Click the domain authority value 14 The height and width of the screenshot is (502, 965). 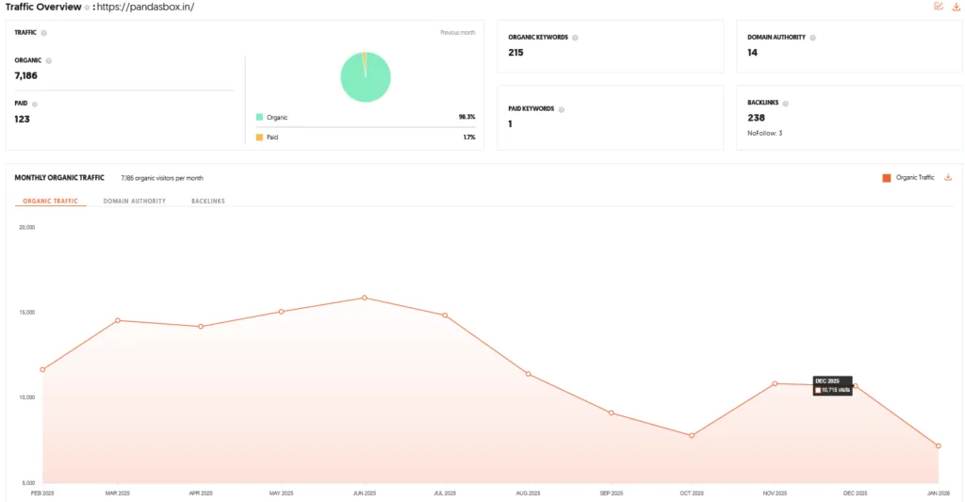coord(753,53)
